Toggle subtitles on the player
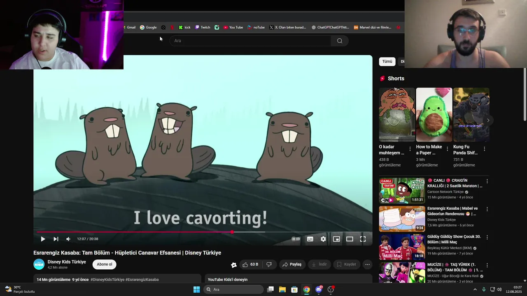The image size is (527, 296). click(310, 239)
